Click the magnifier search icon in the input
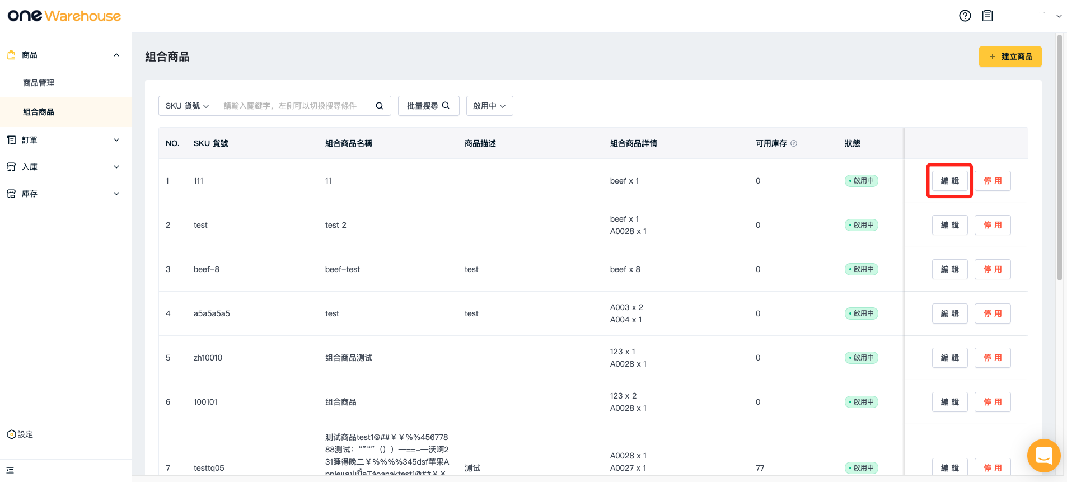1067x482 pixels. pos(380,106)
